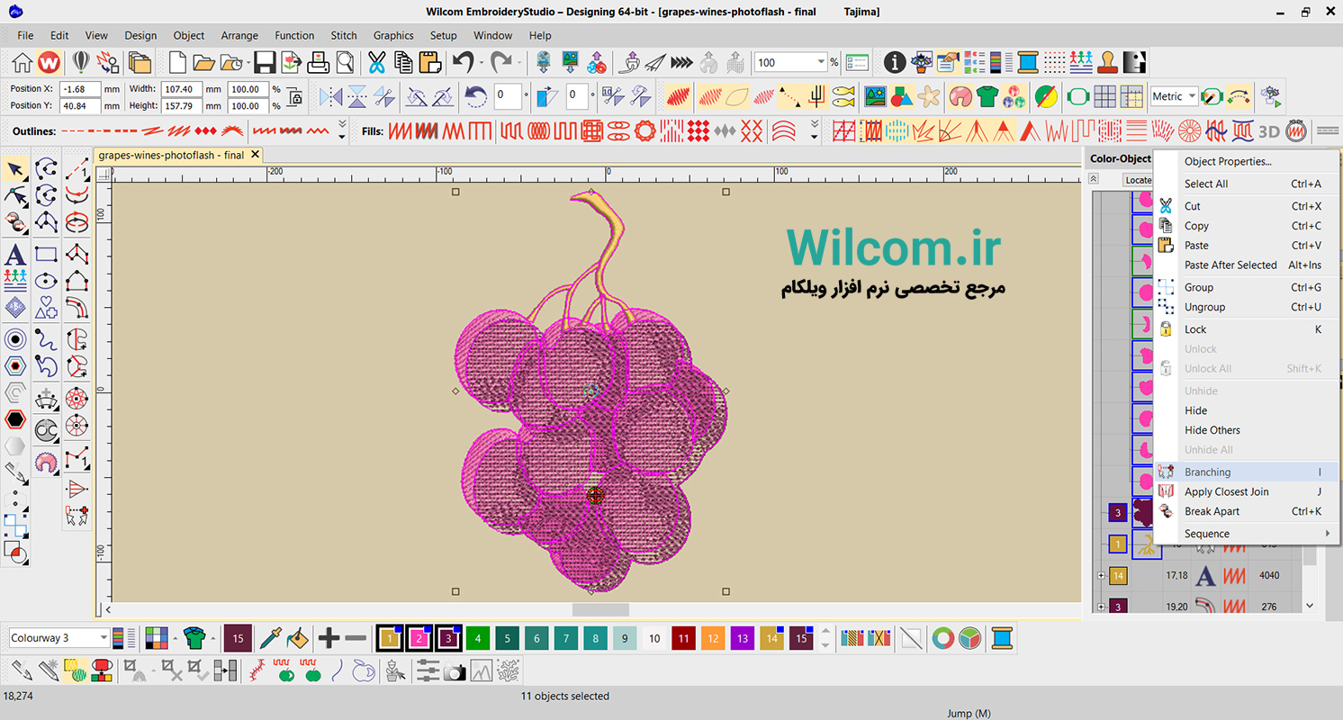Click the Mirror Horizontal icon
1343x720 pixels.
coord(331,96)
